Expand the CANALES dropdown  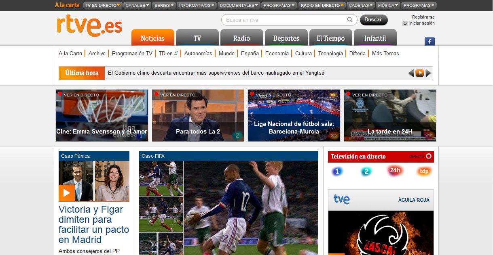pos(137,5)
